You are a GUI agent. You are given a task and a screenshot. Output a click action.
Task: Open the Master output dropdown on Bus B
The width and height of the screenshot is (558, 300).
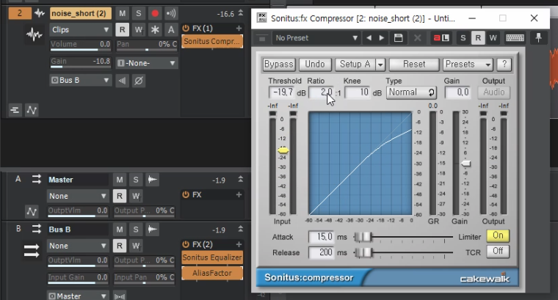(x=78, y=296)
